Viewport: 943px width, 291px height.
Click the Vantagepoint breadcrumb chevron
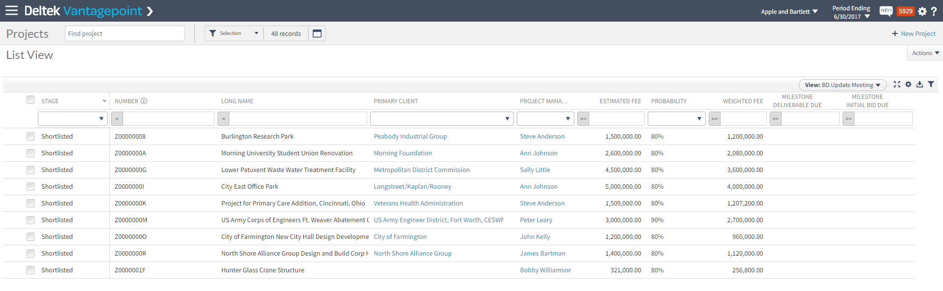pyautogui.click(x=150, y=11)
